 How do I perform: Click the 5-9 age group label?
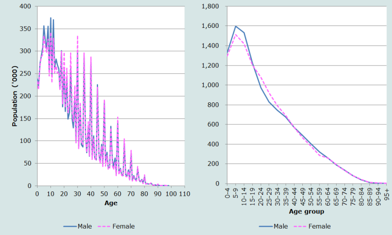(236, 193)
